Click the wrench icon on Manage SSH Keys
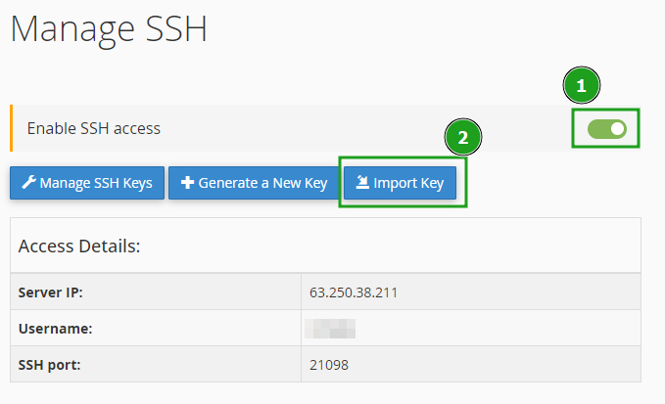The image size is (665, 404). coord(28,183)
